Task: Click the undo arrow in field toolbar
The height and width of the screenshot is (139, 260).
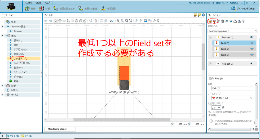Action: point(46,21)
